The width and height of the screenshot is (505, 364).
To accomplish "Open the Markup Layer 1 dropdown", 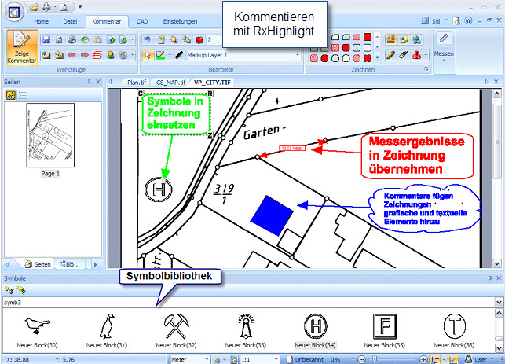I will 298,56.
